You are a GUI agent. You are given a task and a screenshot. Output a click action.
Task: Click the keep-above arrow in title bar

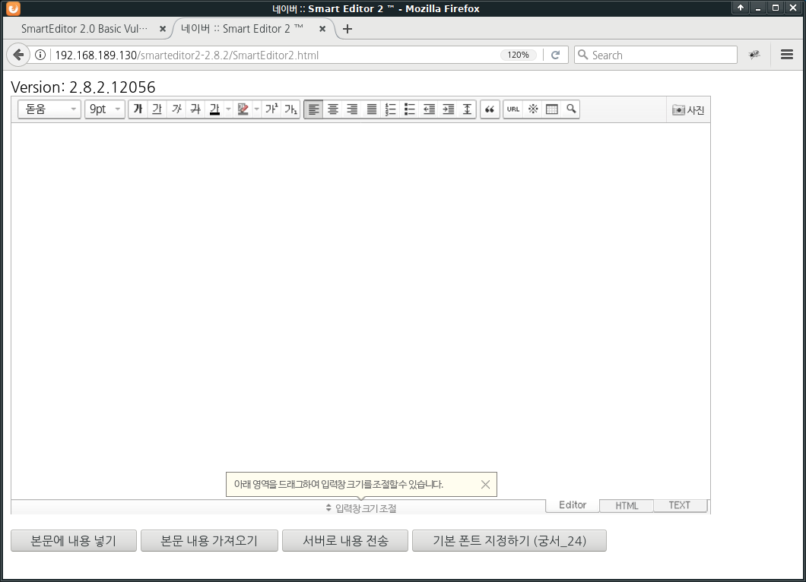coord(740,8)
